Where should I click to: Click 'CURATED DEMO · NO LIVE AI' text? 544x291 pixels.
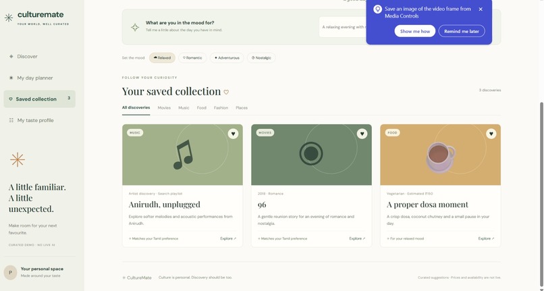point(32,245)
